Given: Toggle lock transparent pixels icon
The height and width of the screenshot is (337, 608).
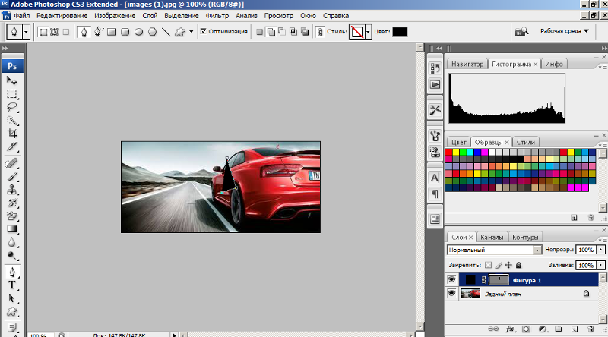Looking at the screenshot, I should pos(488,265).
